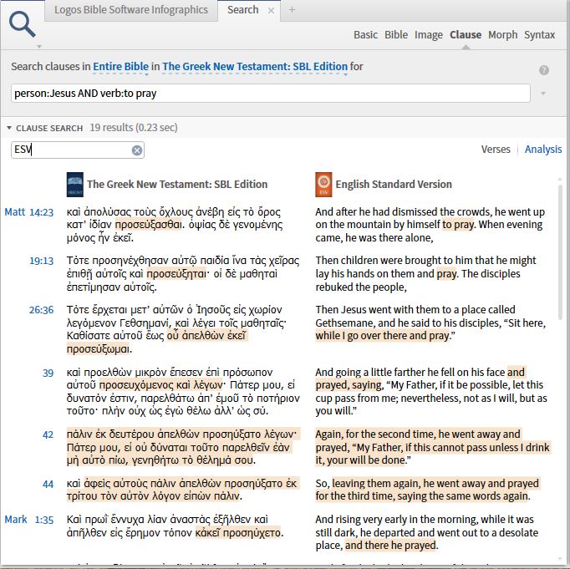Open the verse 42 reference
The image size is (570, 569).
tap(48, 434)
